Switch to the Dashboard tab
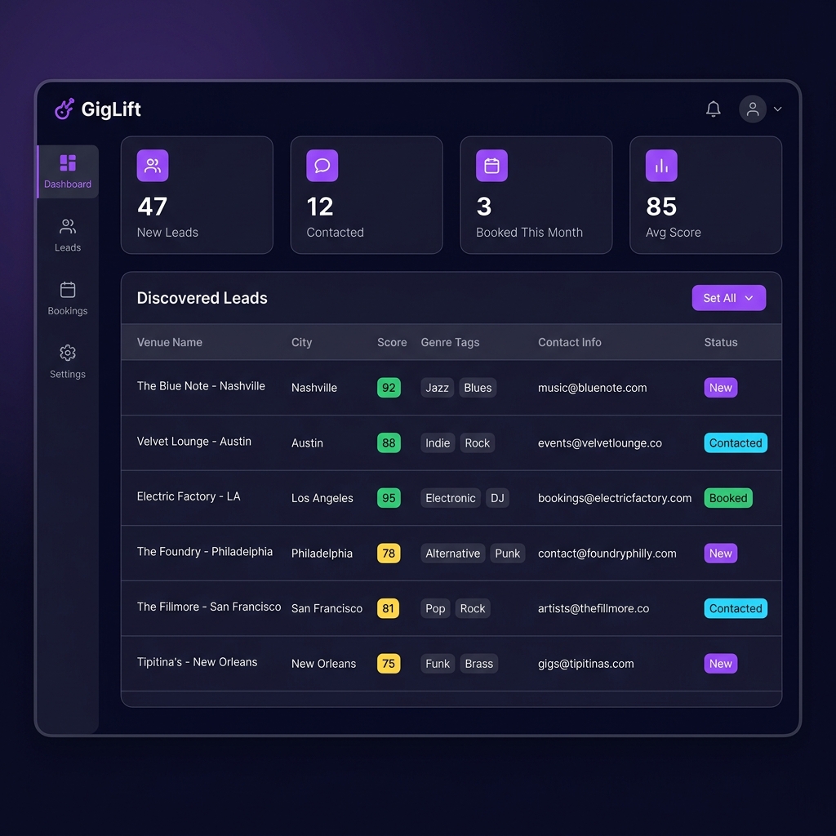 click(x=68, y=171)
